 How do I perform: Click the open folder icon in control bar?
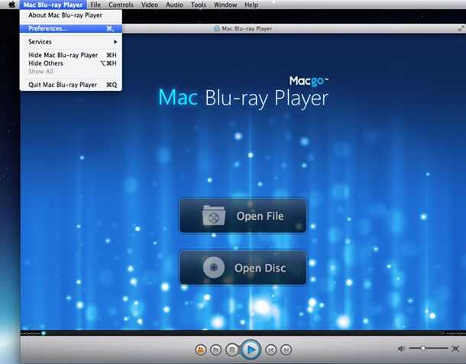pos(215,350)
